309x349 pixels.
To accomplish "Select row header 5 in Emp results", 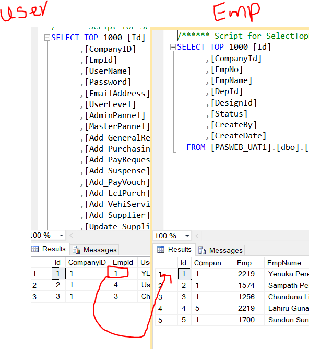I will coord(167,320).
